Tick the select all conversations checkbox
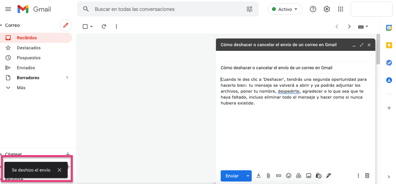396x184 pixels. coord(85,27)
